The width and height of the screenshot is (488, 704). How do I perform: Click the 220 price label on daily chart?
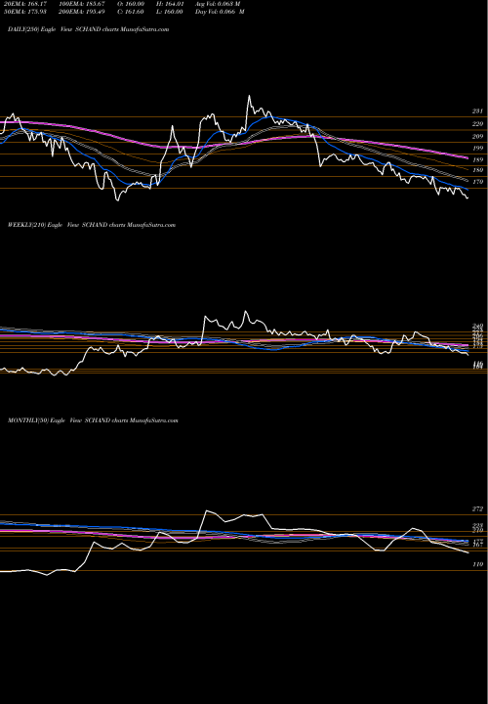[x=477, y=124]
